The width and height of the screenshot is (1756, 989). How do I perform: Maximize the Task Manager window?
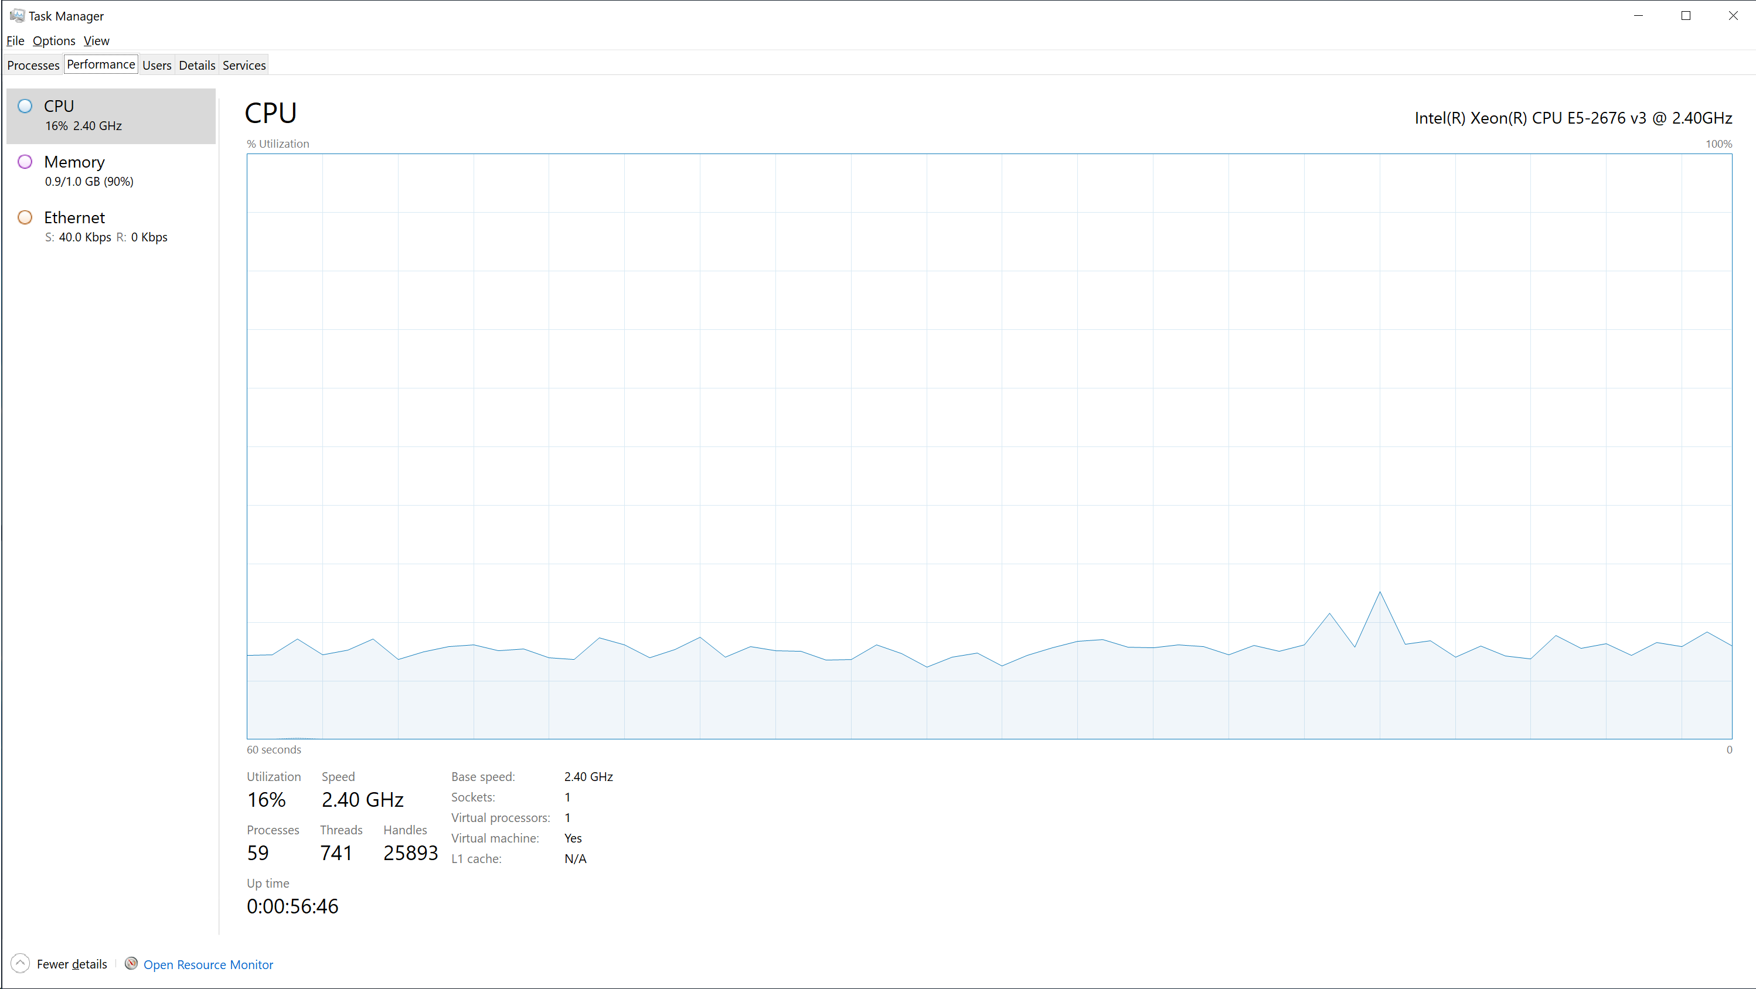pyautogui.click(x=1686, y=16)
